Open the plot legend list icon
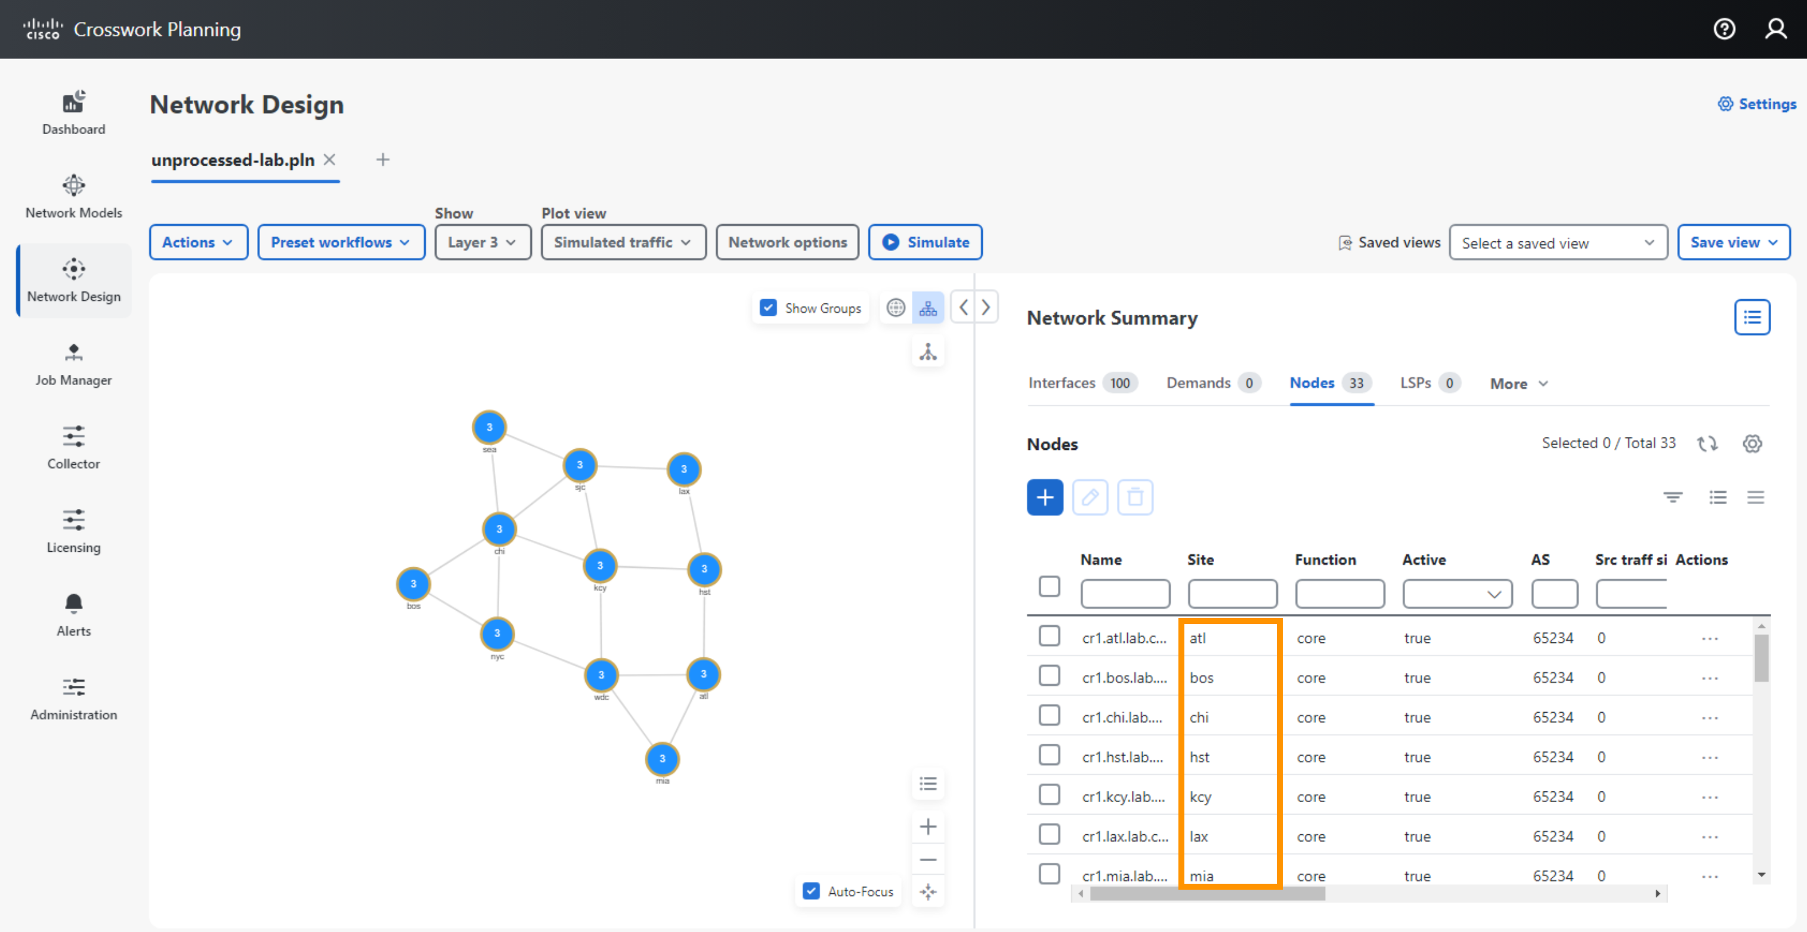The image size is (1807, 932). tap(928, 784)
